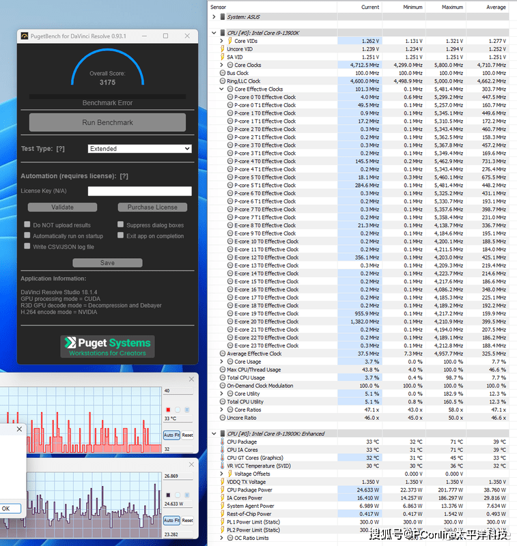Click the License Key input field
Screen dimensions: 517x546
tap(139, 192)
